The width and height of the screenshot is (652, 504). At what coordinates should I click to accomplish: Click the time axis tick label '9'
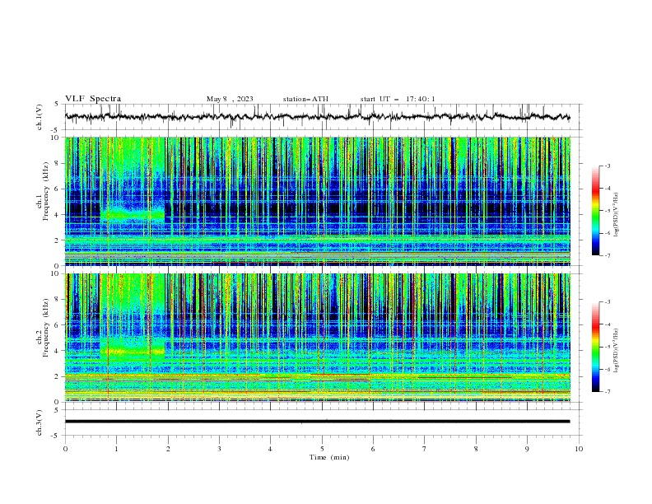click(x=527, y=449)
